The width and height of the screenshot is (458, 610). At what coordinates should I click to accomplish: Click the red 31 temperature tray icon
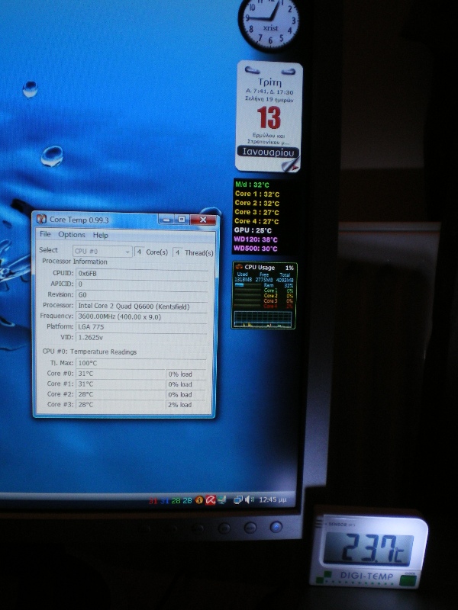coord(153,501)
